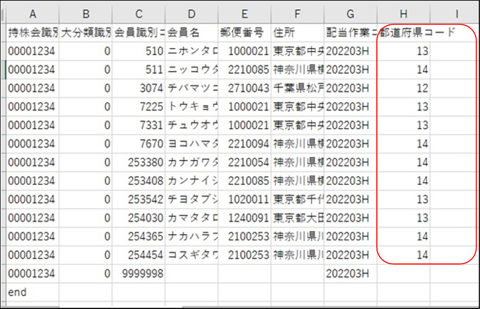Click the cell containing end
Screen dimensions: 480x309
33,292
